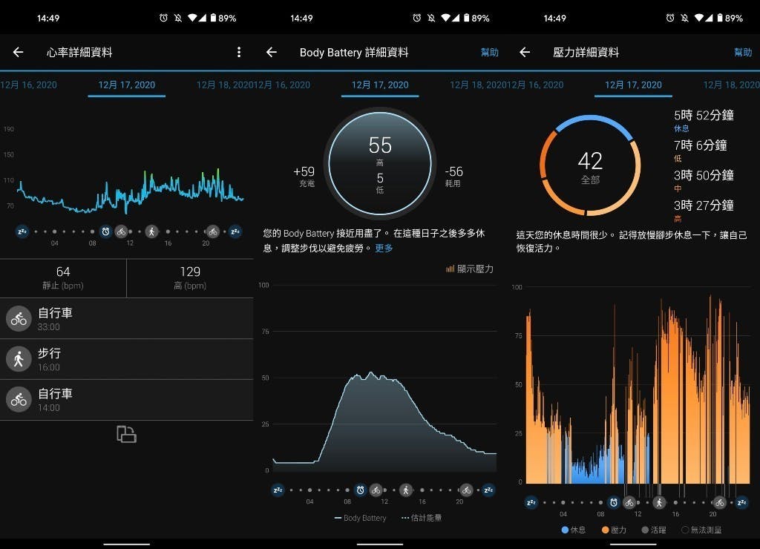Tap the Body Battery gauge showing 55
760x549 pixels.
coord(380,163)
